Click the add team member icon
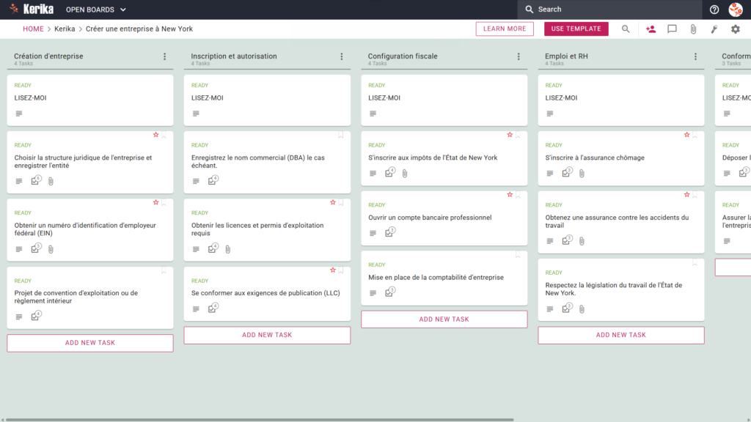 (x=651, y=29)
